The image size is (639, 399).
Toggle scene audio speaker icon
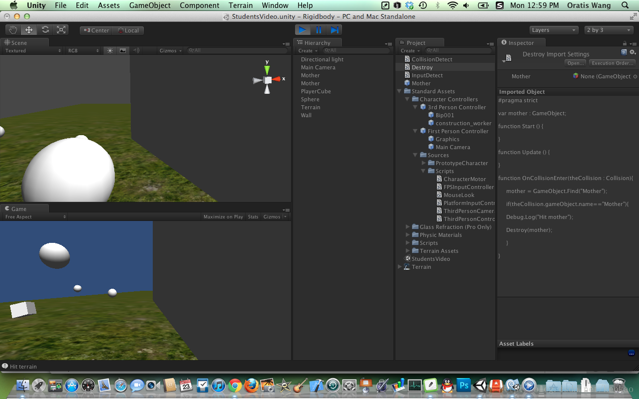point(136,50)
